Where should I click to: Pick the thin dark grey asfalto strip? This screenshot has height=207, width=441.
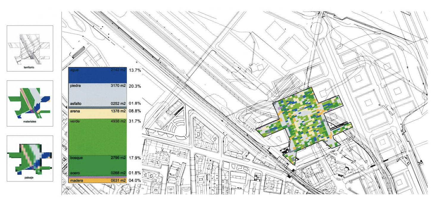98,107
